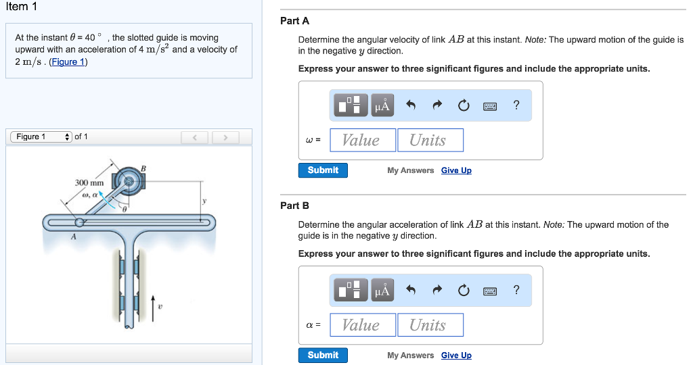The width and height of the screenshot is (693, 365).
Task: Click Part B Greek symbols μÅ button
Action: tap(382, 290)
